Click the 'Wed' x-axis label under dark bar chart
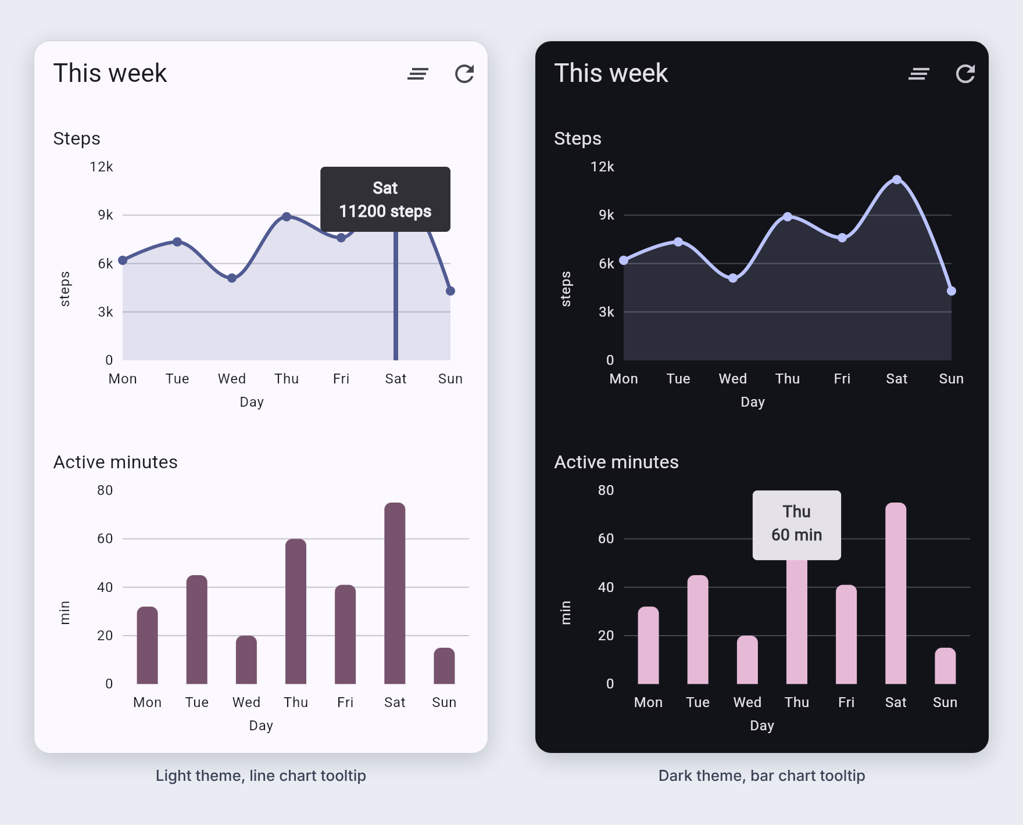This screenshot has height=825, width=1023. [x=747, y=702]
